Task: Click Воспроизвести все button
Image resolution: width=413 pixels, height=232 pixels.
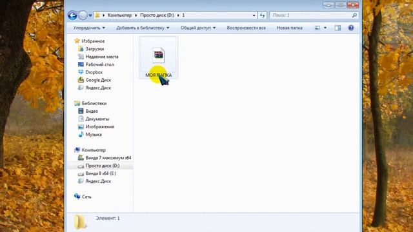Action: [247, 28]
